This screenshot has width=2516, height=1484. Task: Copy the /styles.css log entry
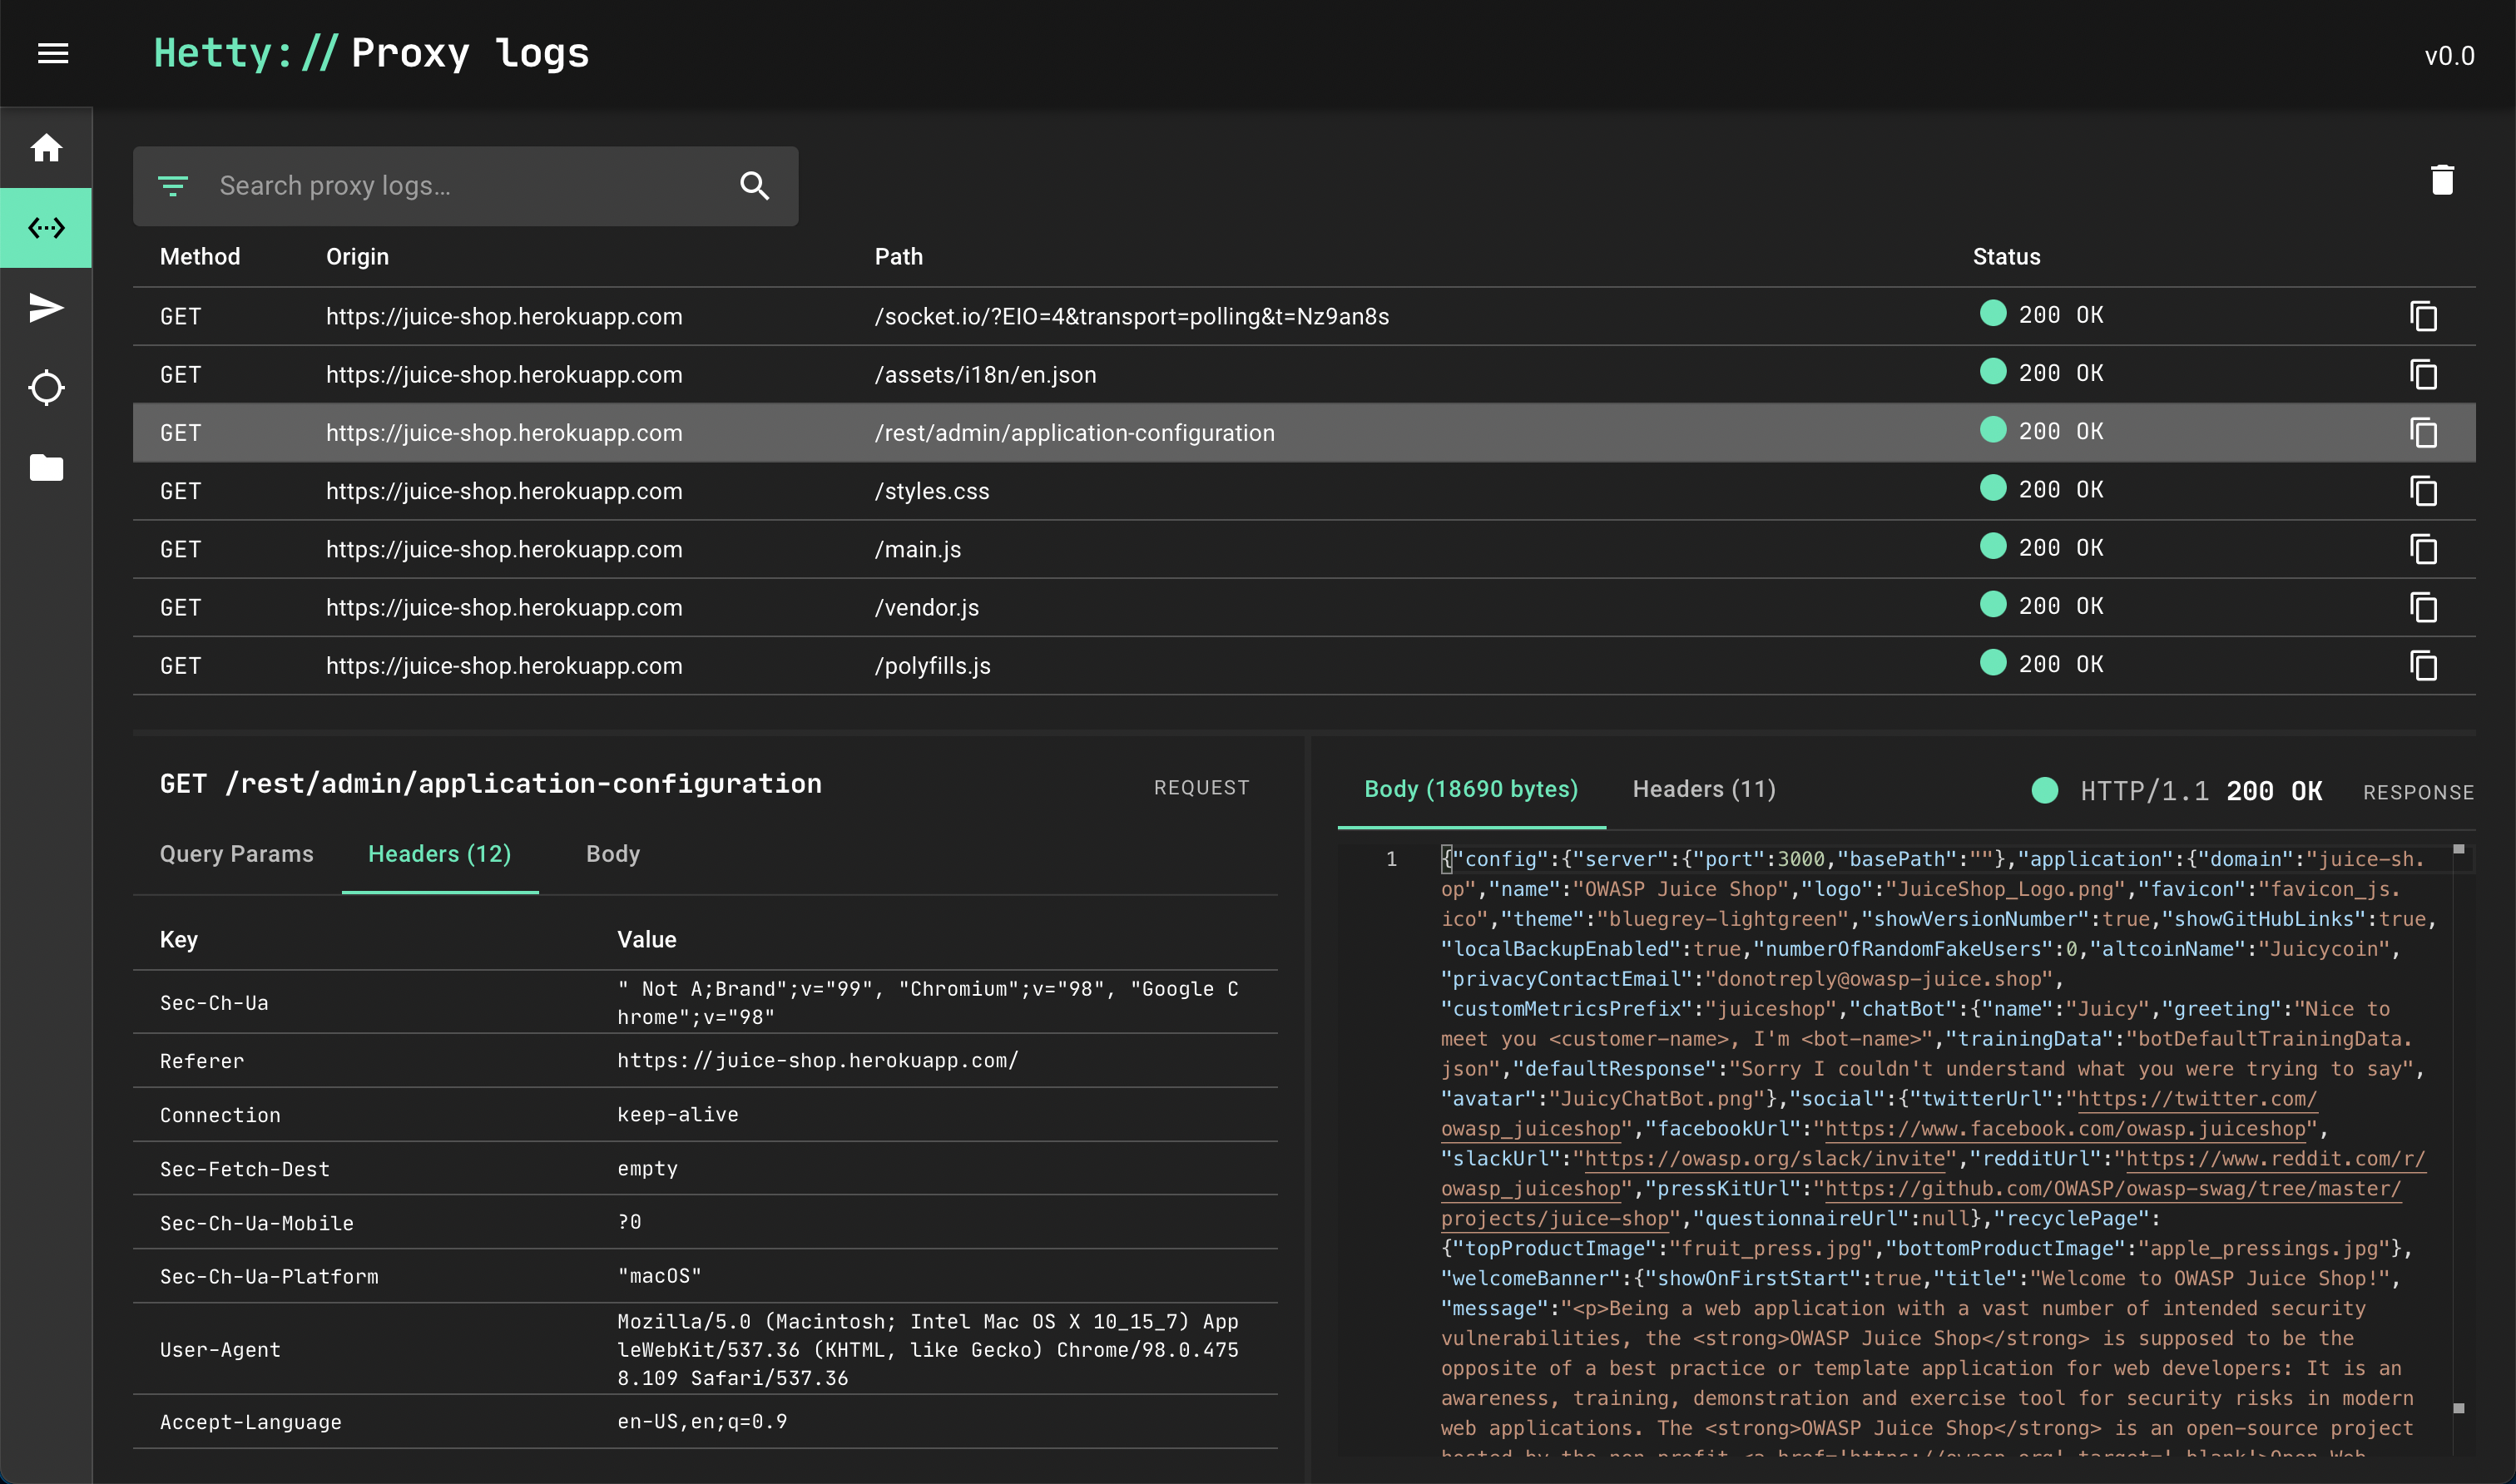coord(2423,491)
